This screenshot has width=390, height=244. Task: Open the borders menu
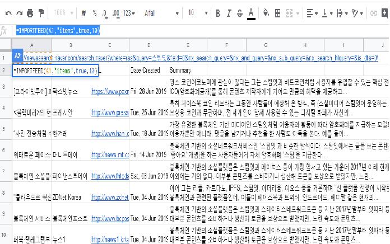coord(277,13)
